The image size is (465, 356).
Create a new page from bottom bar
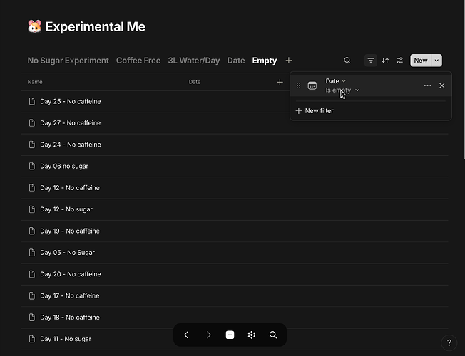pyautogui.click(x=230, y=335)
